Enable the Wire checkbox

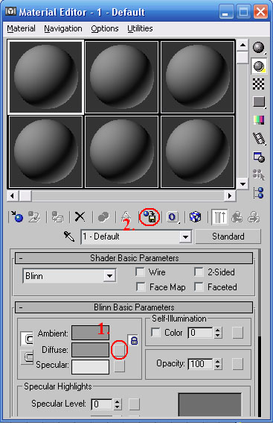coord(141,272)
